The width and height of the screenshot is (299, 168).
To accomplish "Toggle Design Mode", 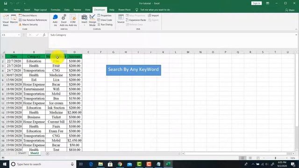I will [x=93, y=20].
